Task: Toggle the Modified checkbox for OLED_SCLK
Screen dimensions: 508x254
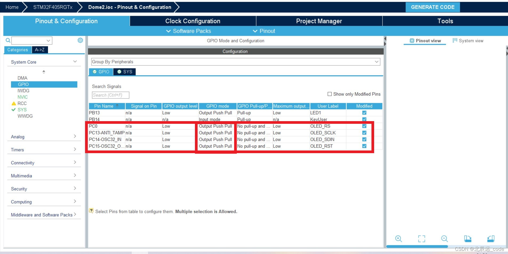Action: 364,133
